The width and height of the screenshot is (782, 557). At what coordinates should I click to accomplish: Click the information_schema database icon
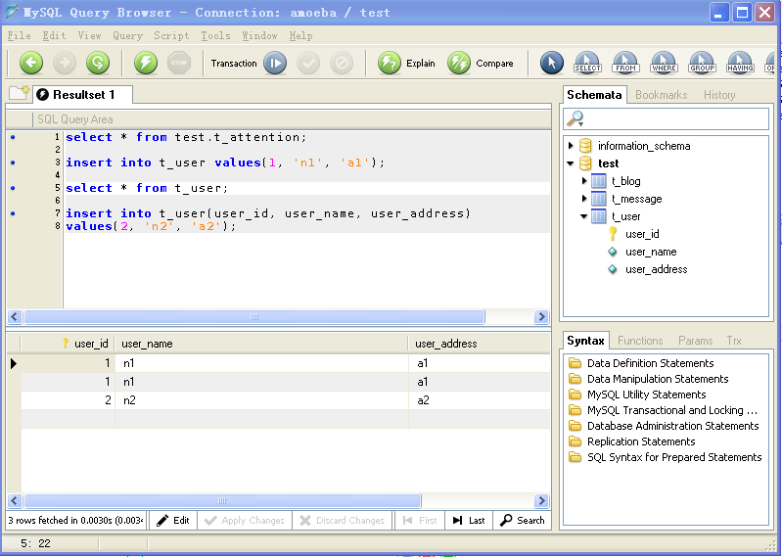click(585, 146)
